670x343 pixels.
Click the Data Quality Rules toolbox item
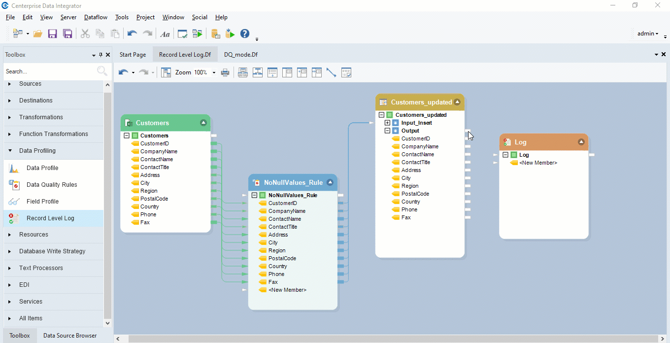pyautogui.click(x=52, y=185)
